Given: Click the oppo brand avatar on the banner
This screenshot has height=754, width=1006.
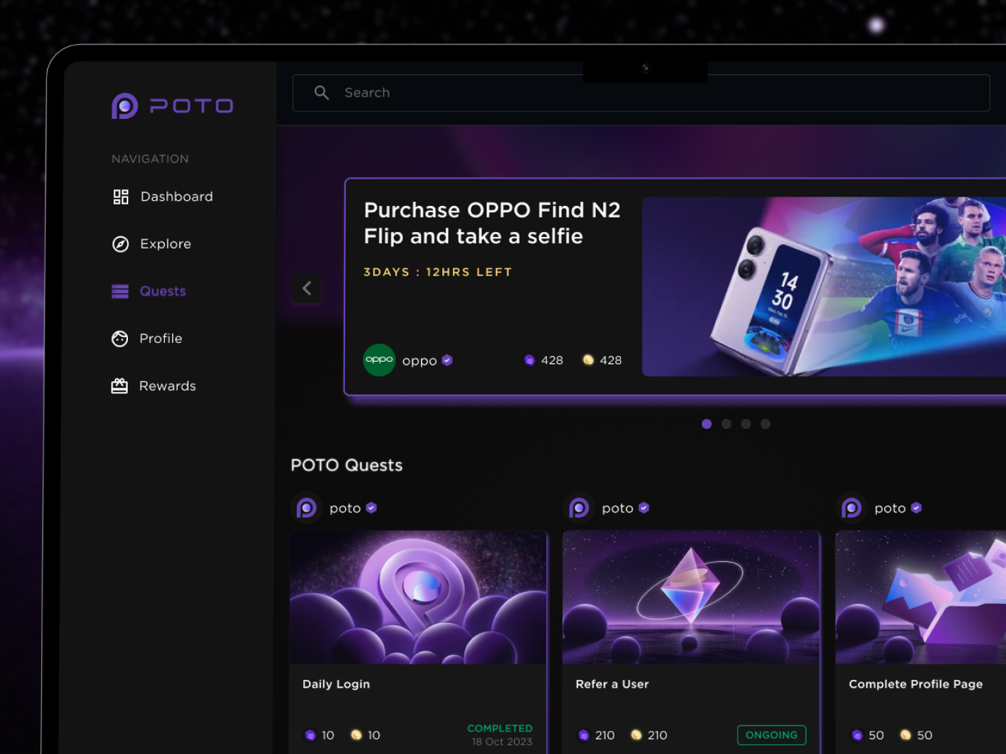Looking at the screenshot, I should (x=379, y=360).
